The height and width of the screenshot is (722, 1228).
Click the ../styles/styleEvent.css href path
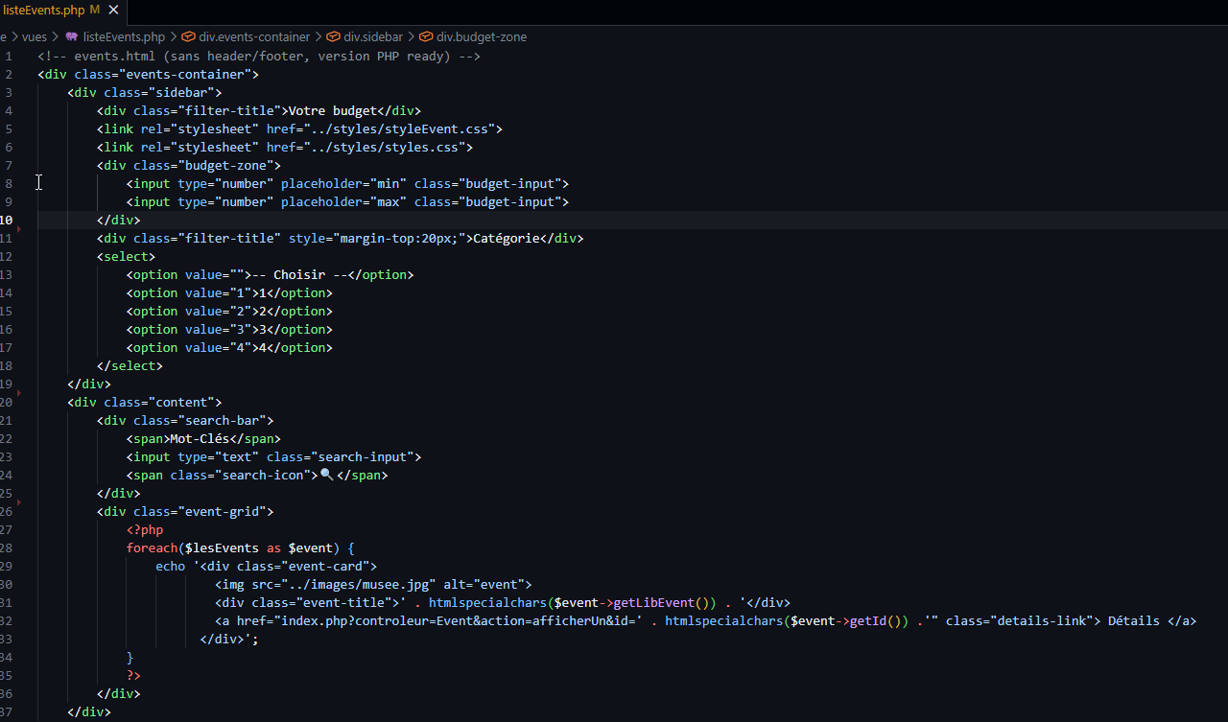399,128
